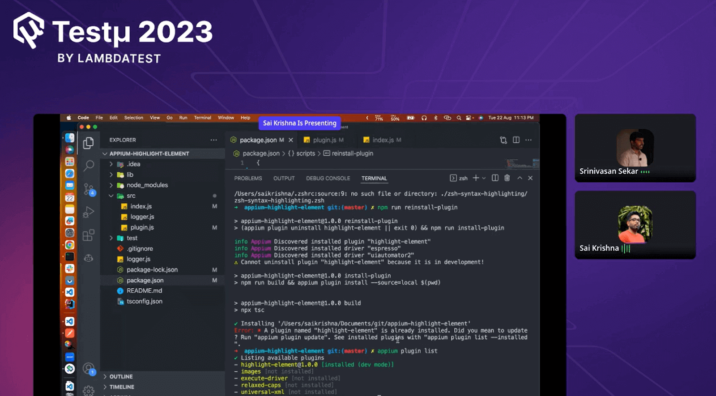Create a new terminal with the plus icon
The width and height of the screenshot is (716, 396).
click(x=476, y=178)
